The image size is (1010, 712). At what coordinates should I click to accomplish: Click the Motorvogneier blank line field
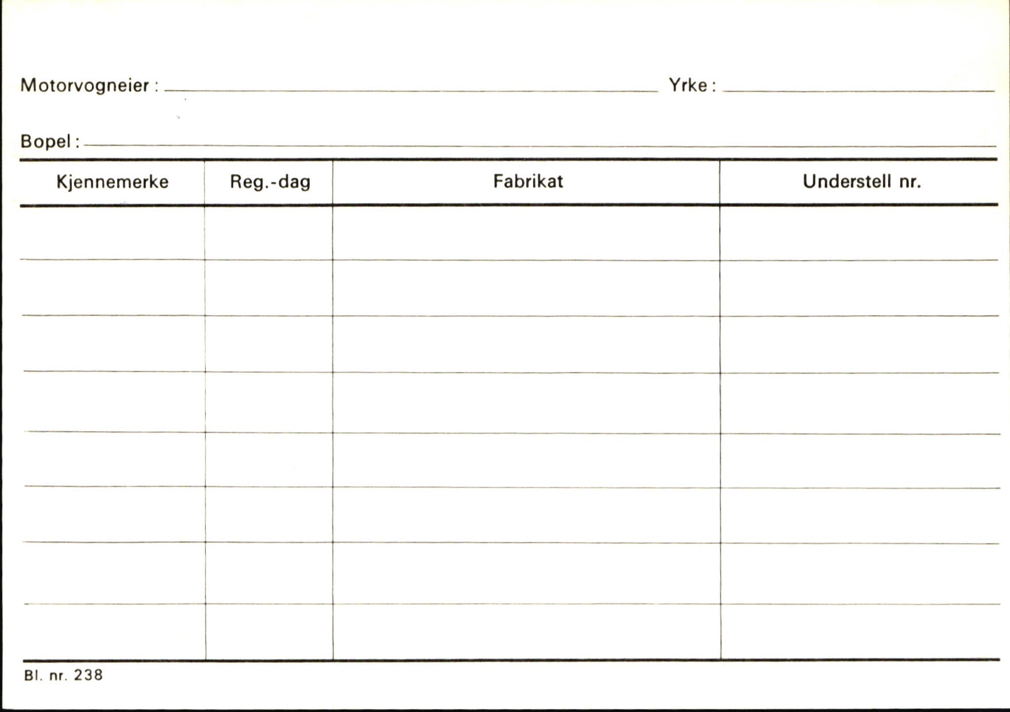point(411,85)
